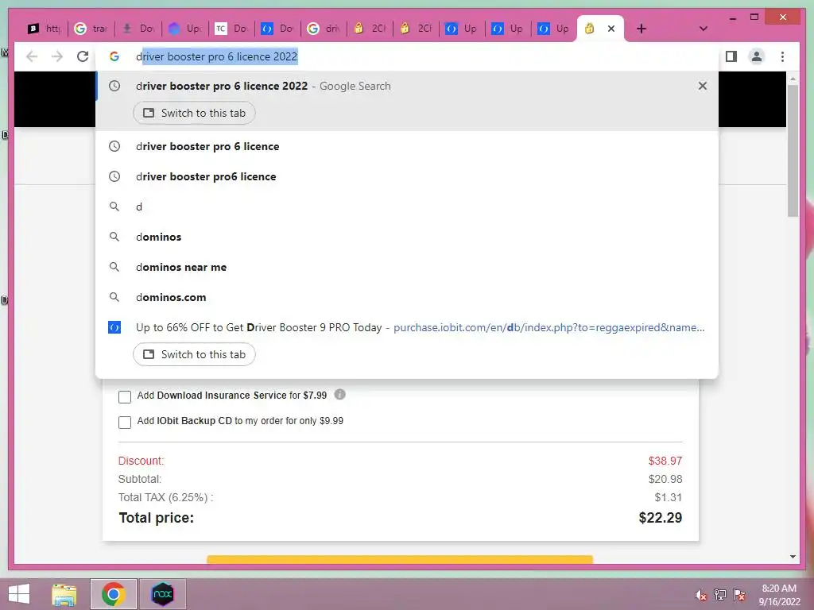Click the Chrome taskbar icon
The height and width of the screenshot is (610, 814).
(x=114, y=594)
